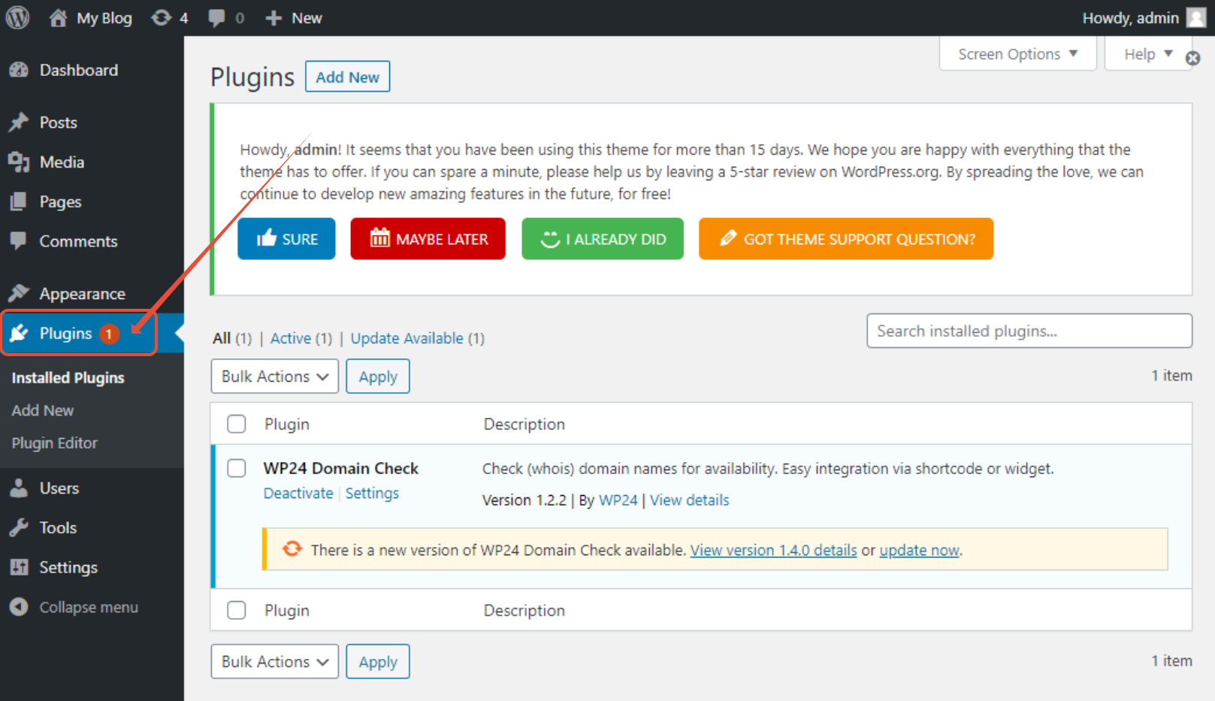1215x701 pixels.
Task: Open the Dashboard menu
Action: click(x=79, y=70)
